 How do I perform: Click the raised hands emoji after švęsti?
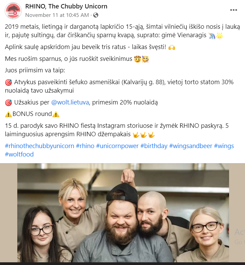[171, 47]
